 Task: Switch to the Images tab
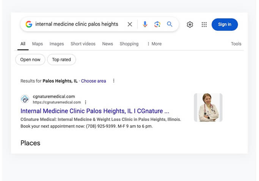click(57, 44)
